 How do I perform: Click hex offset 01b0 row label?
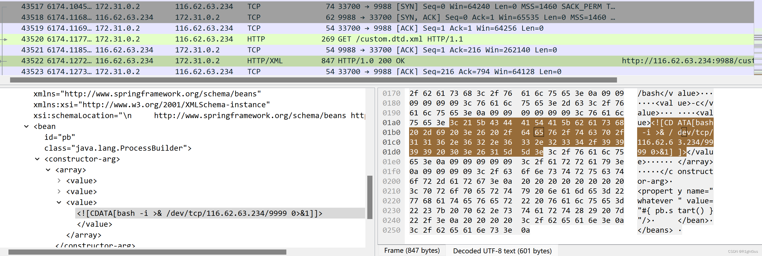[391, 132]
